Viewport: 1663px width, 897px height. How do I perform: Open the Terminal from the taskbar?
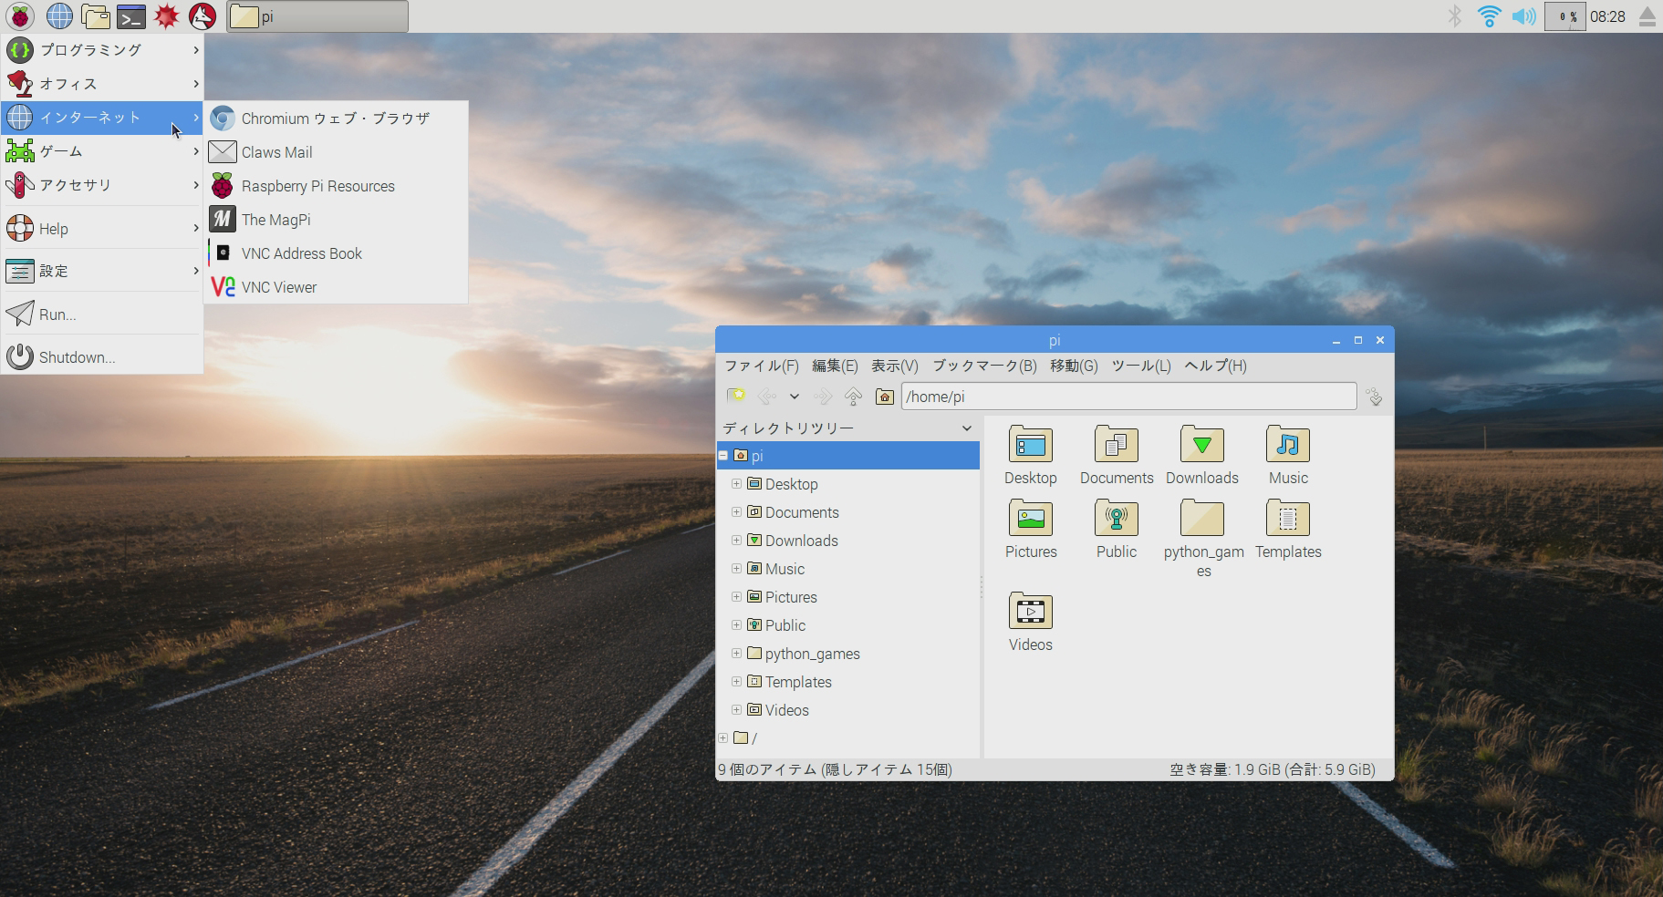(x=130, y=15)
